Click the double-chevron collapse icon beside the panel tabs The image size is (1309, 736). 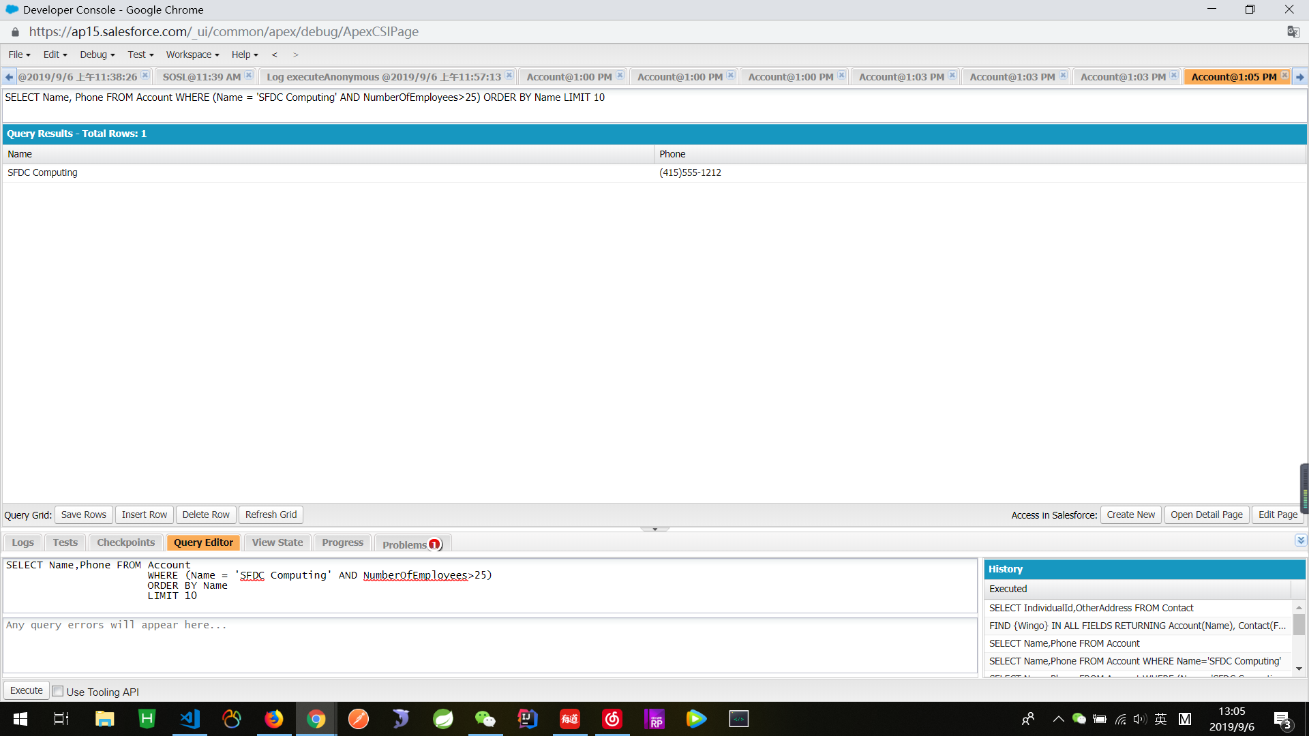click(1301, 540)
